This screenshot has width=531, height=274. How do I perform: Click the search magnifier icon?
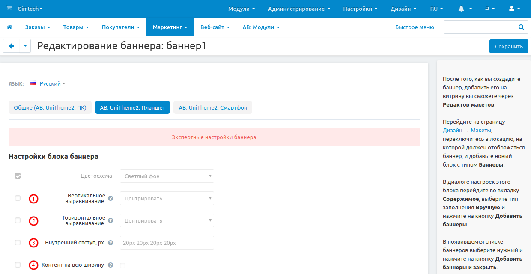[x=521, y=27]
